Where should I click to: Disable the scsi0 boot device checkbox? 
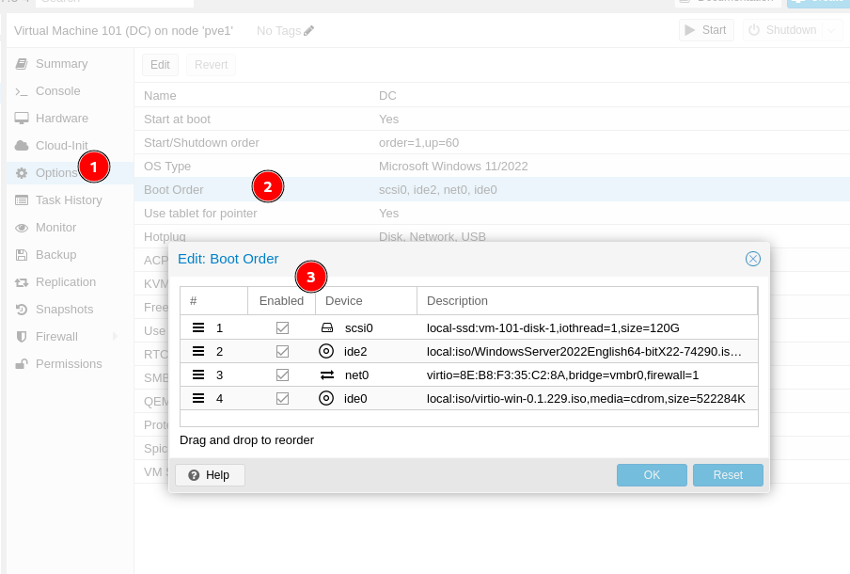pos(282,327)
